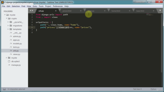Viewport: 164px width, 92px height.
Task: Change indentation via Tab Size: 4
Action: [x=137, y=89]
